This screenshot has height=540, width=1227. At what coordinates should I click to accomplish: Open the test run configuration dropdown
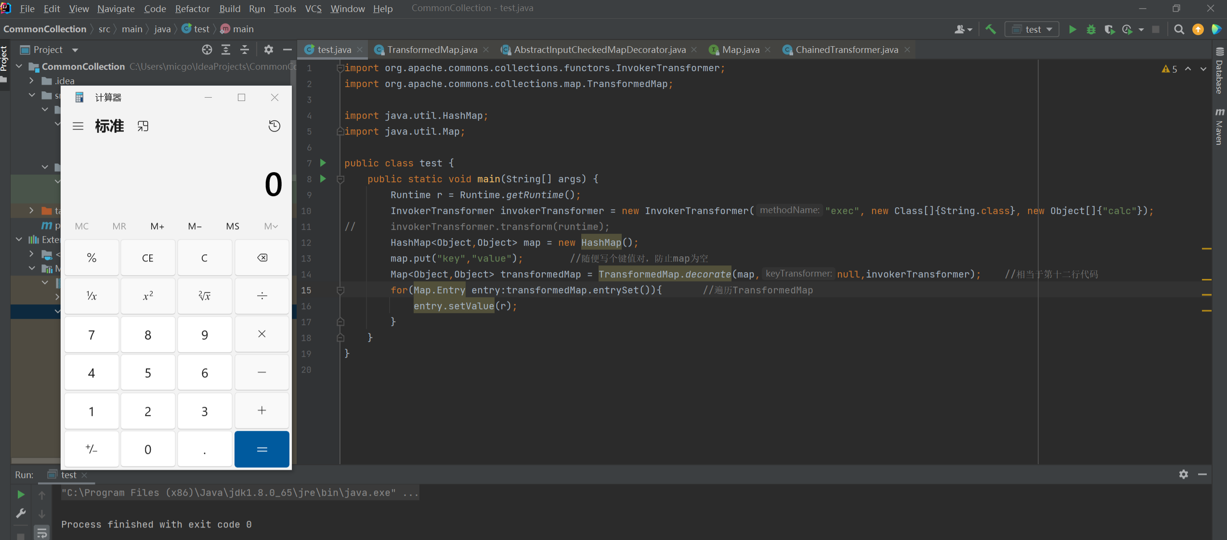(x=1031, y=29)
